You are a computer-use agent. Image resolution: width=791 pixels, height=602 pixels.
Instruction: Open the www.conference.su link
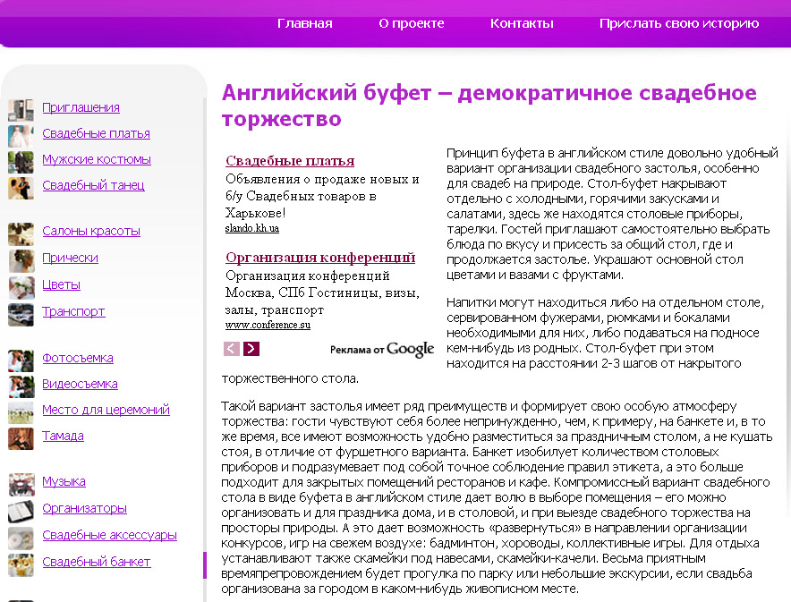(268, 326)
